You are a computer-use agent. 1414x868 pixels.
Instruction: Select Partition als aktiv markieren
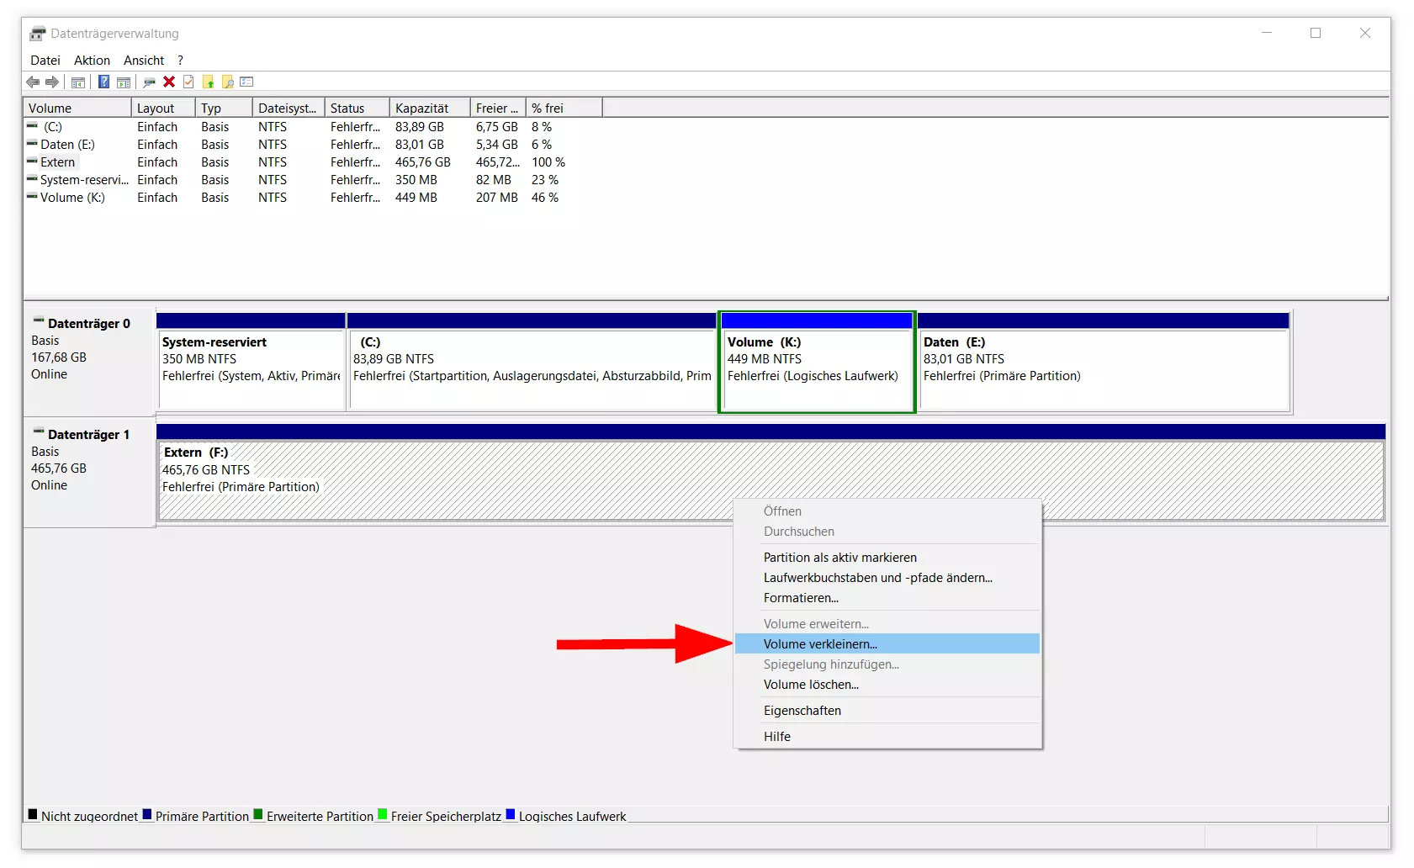pyautogui.click(x=887, y=558)
